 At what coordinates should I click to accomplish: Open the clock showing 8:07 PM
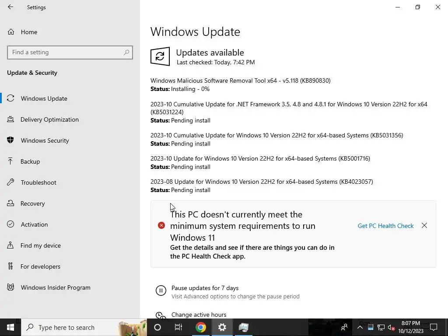[410, 327]
